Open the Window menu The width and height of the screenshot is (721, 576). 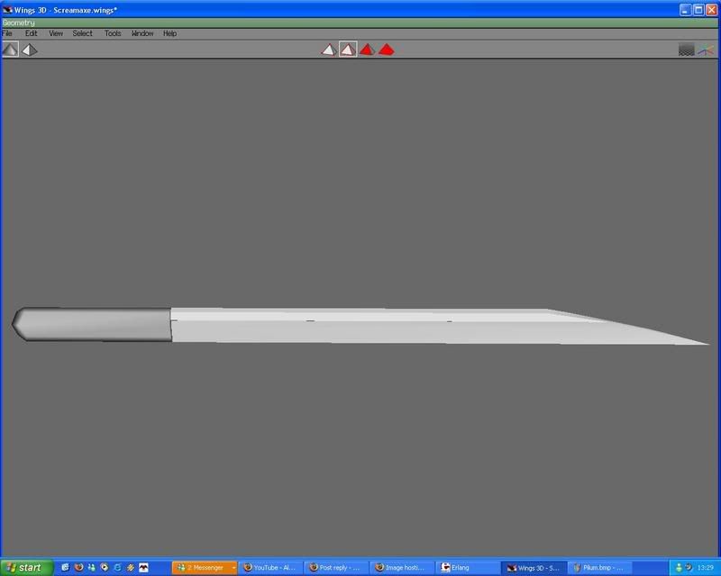click(x=142, y=33)
